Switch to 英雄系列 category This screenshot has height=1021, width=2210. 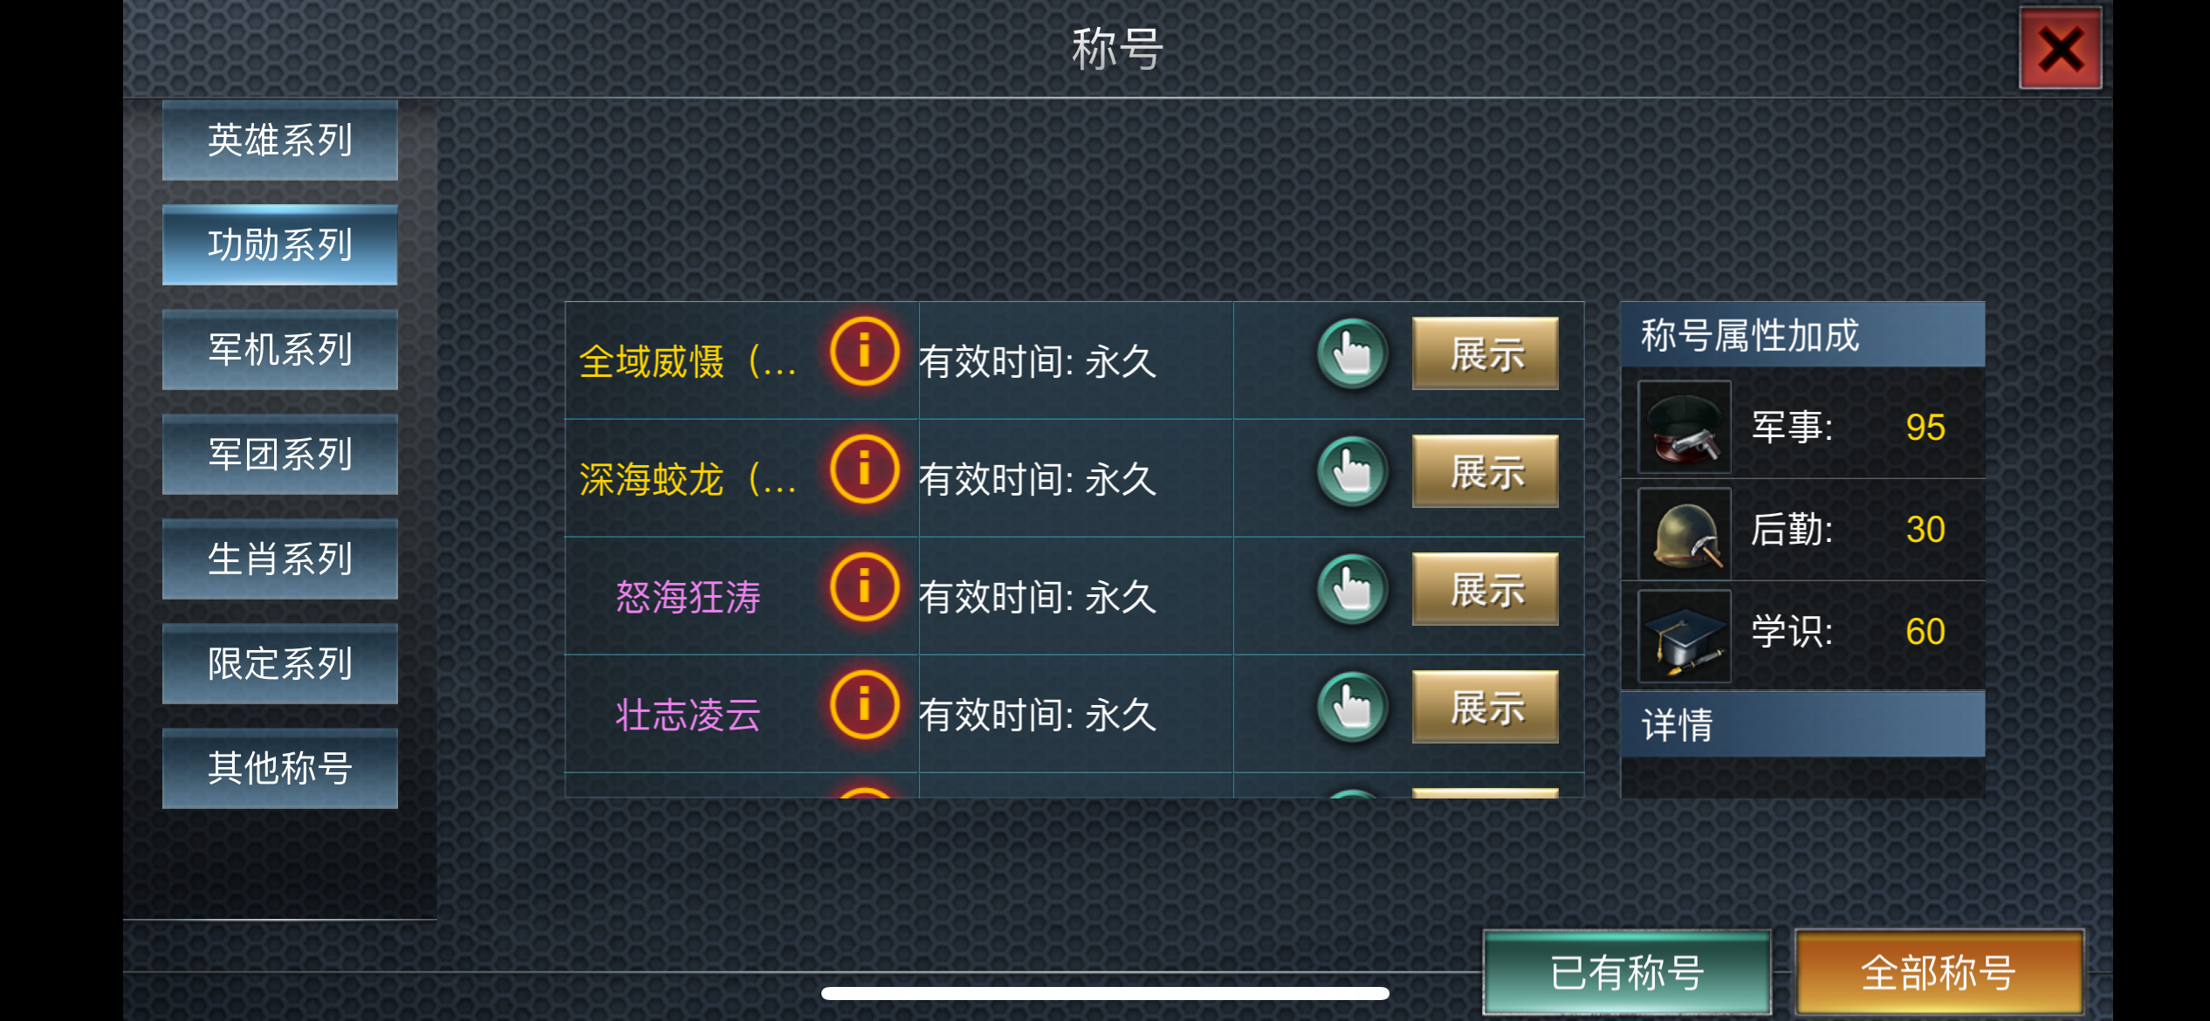coord(280,140)
